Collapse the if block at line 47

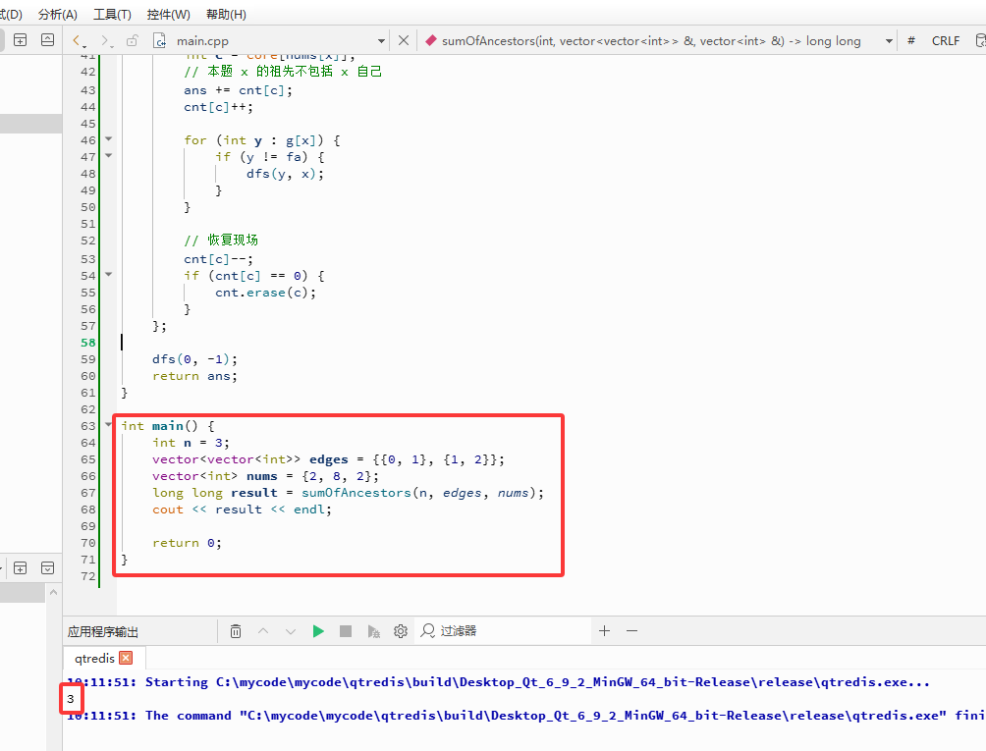tap(108, 155)
